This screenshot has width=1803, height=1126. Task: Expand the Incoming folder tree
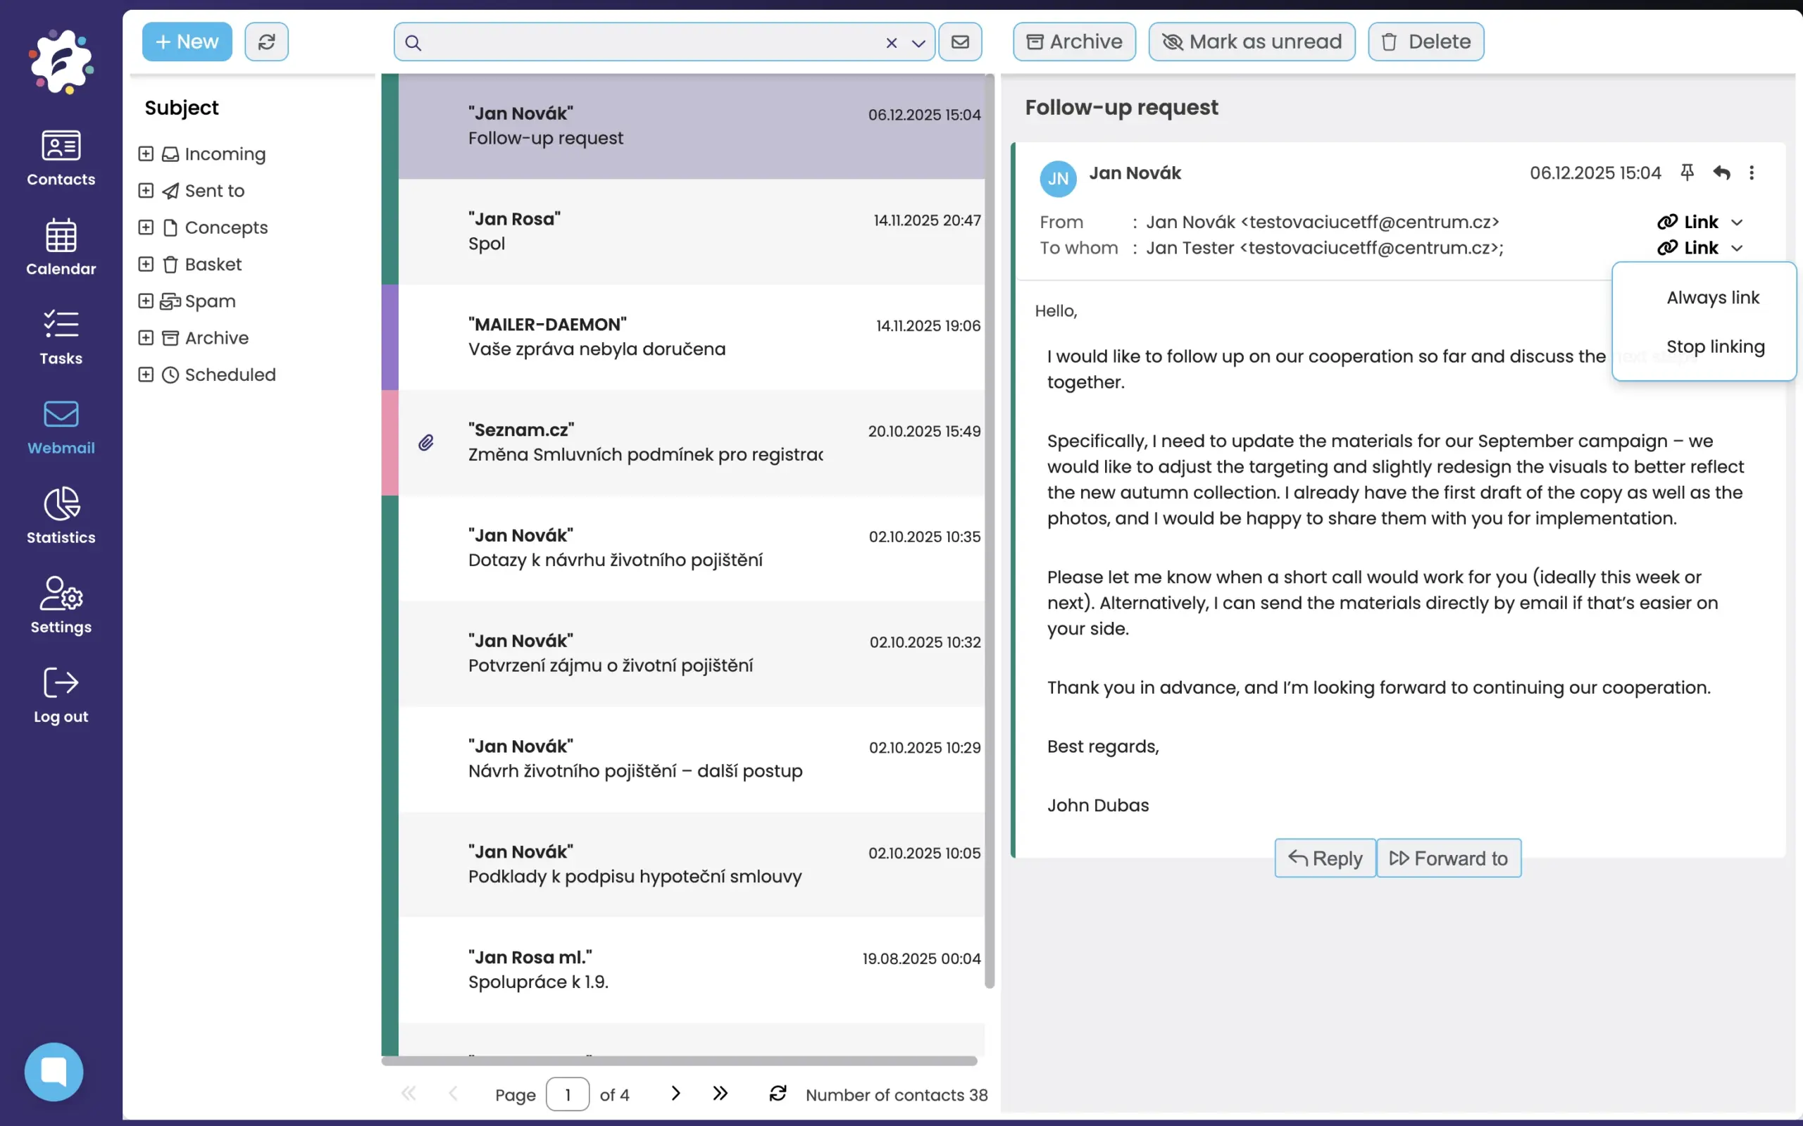(x=146, y=154)
